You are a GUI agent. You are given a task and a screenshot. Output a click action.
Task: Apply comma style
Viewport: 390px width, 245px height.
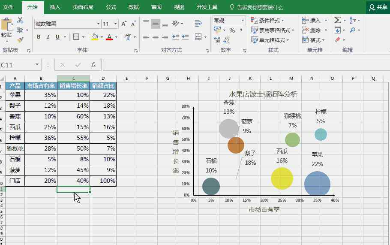tap(241, 30)
